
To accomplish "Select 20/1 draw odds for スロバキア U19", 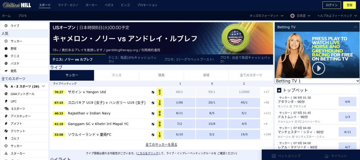I will (212, 103).
